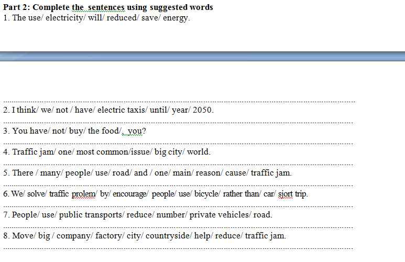Viewport: 405px width, 262px height.
Task: Click the dotted answer line above sentence 2
Action: [179, 102]
